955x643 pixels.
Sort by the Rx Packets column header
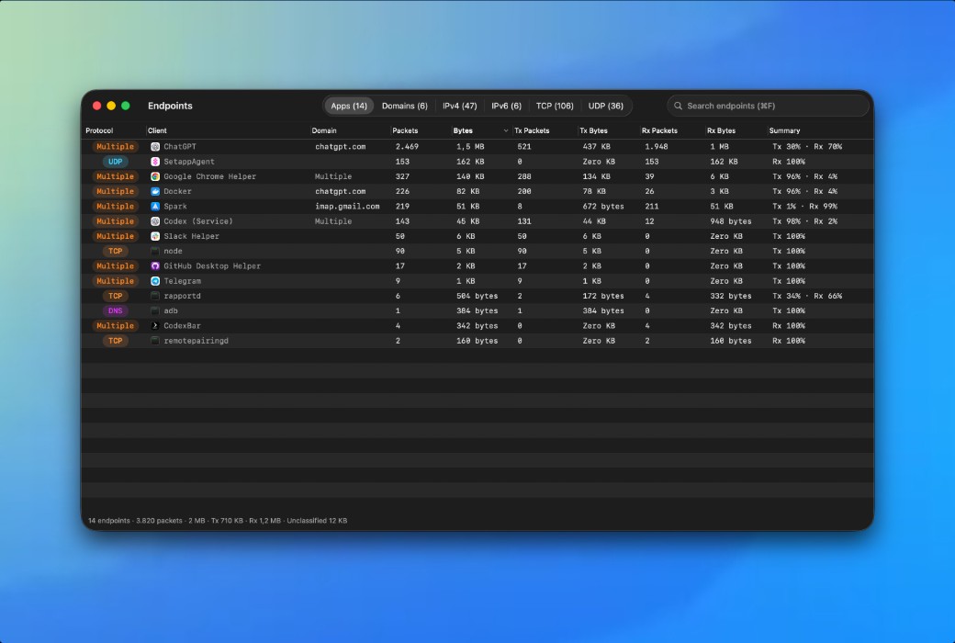[659, 131]
